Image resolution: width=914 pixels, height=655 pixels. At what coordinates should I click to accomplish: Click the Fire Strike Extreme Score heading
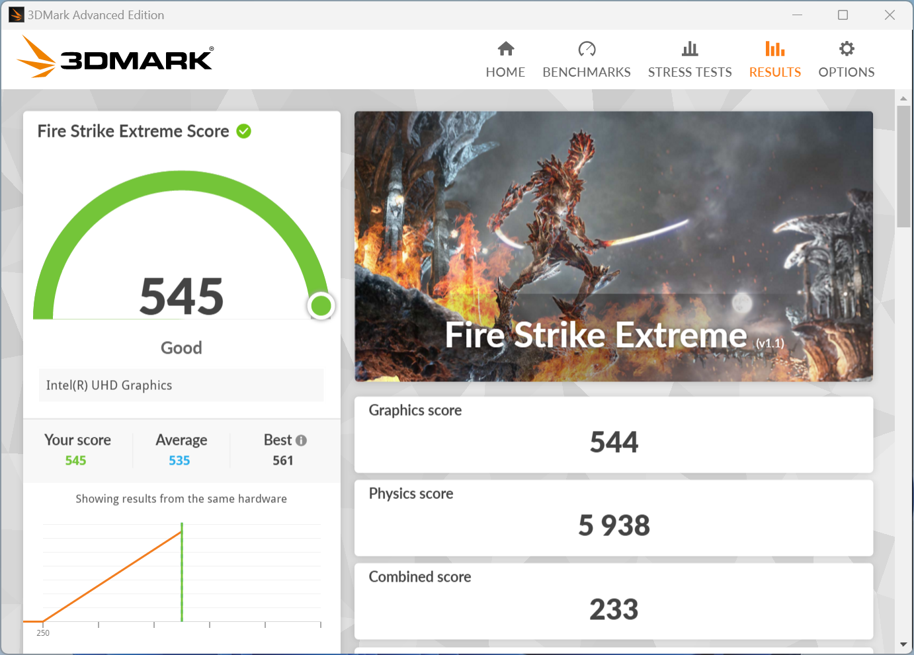133,131
